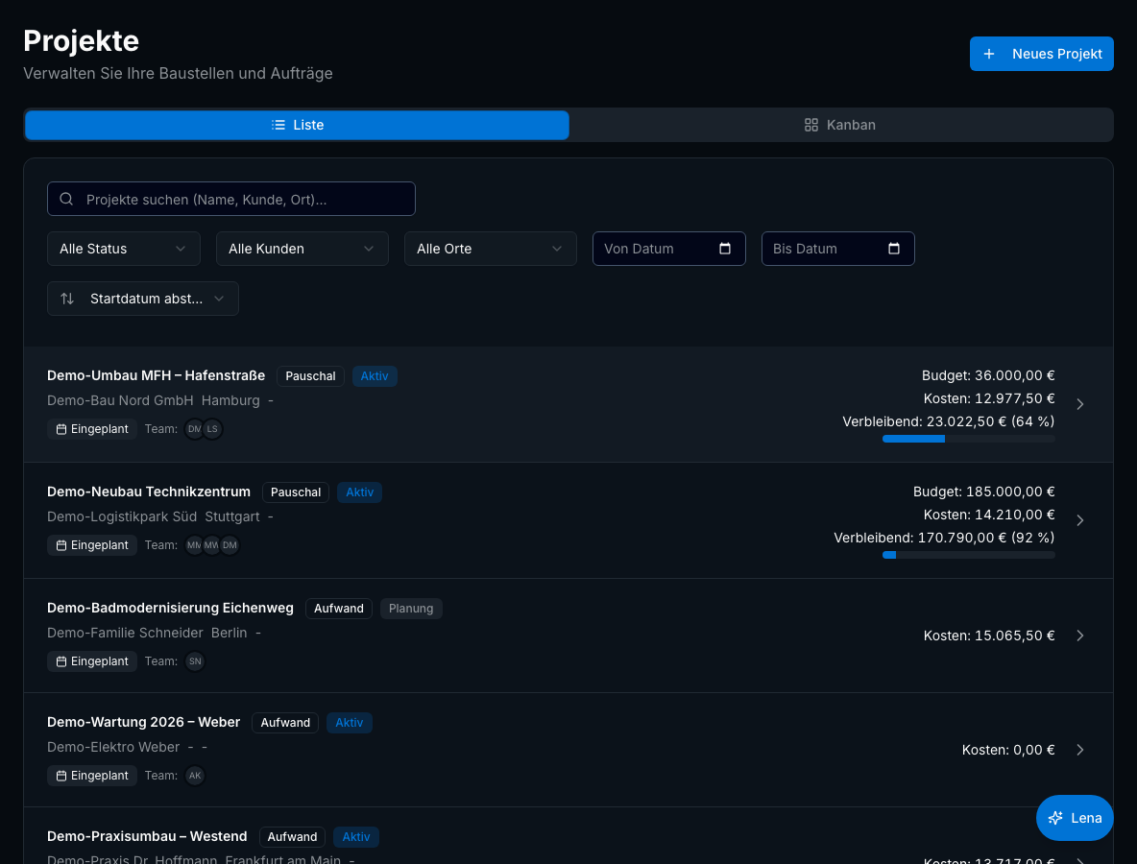Click Pauschal badge on Technikzentrum project
1137x864 pixels.
296,492
